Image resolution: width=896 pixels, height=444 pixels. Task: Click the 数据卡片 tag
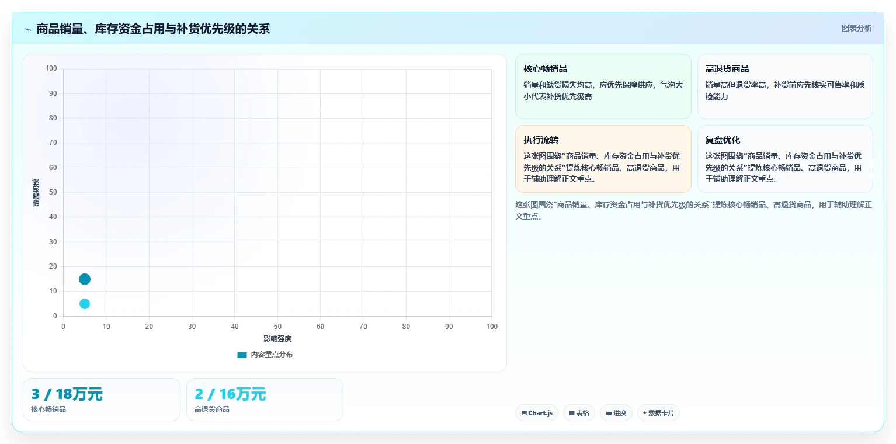pyautogui.click(x=658, y=413)
